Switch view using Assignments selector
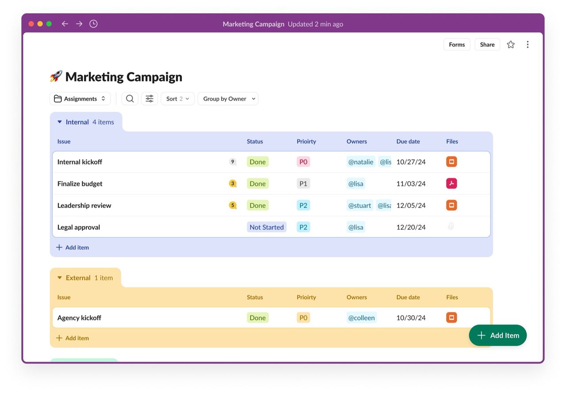The height and width of the screenshot is (393, 566). coord(80,99)
